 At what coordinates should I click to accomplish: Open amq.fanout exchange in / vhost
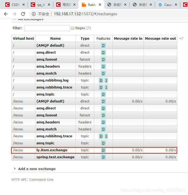pyautogui.click(x=47, y=60)
